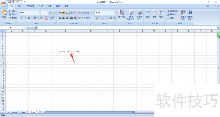Align cell text right
Image resolution: width=220 pixels, height=117 pixels.
[x=67, y=18]
